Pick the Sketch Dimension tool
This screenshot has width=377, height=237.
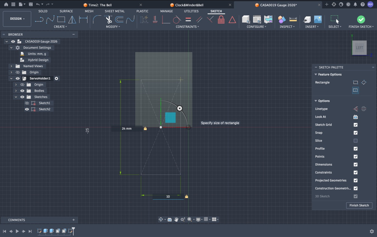tap(83, 20)
